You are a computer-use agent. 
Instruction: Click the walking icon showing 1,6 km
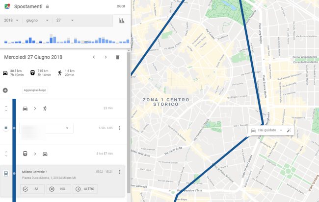(60, 73)
